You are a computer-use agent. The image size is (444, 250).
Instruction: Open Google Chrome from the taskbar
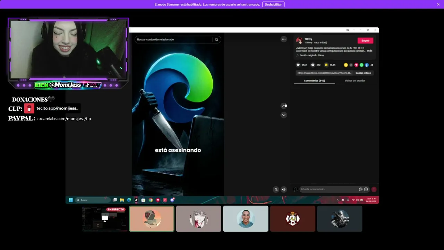point(151,200)
